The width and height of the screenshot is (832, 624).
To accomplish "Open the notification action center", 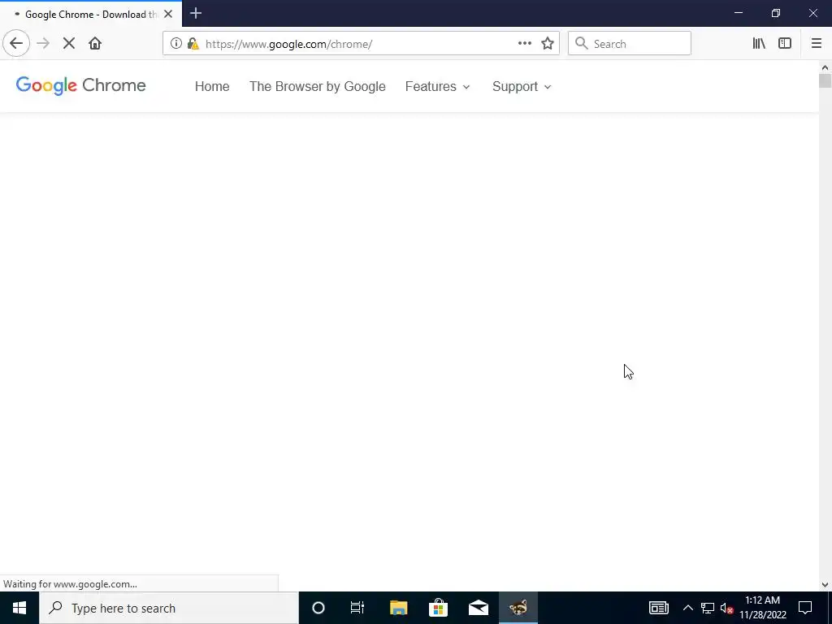I will [805, 608].
